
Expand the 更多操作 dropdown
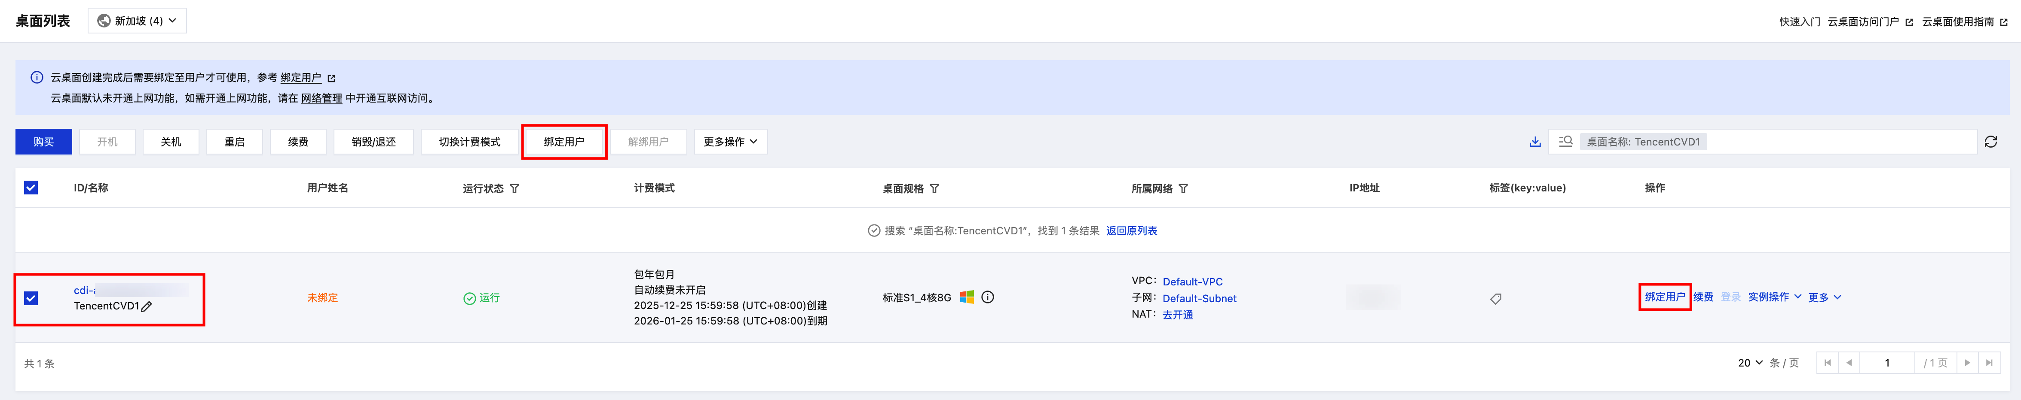pos(730,142)
